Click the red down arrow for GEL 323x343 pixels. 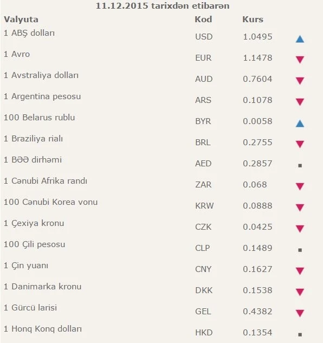tap(300, 313)
